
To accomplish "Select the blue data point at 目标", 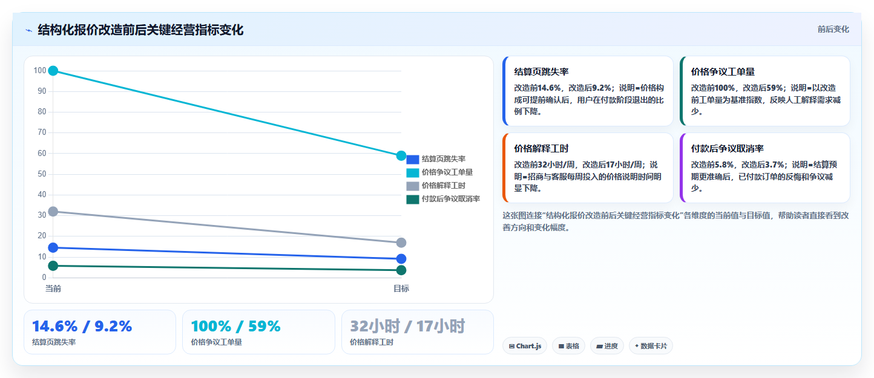I will pos(401,259).
